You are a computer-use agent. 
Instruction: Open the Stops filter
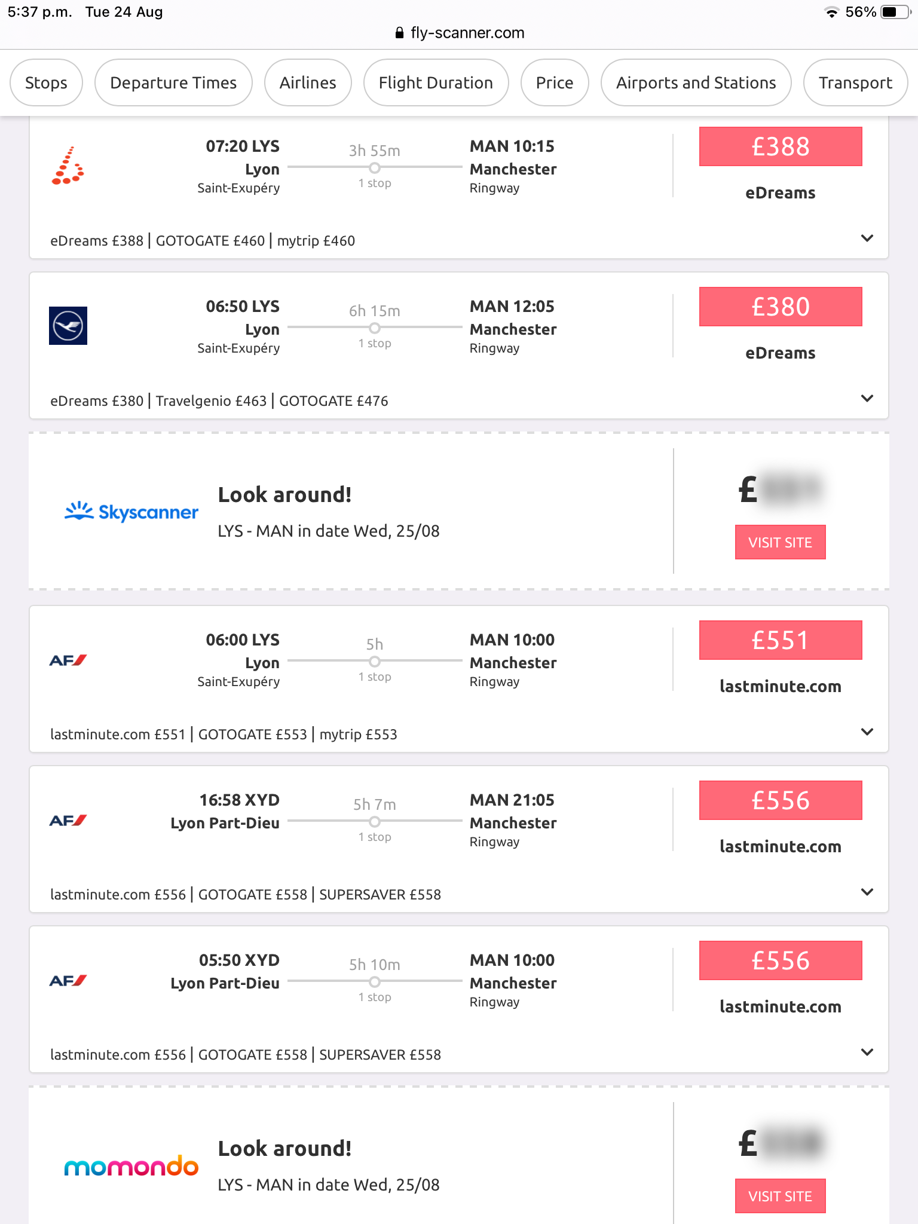[46, 82]
